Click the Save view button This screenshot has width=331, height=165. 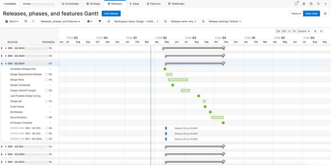(311, 14)
